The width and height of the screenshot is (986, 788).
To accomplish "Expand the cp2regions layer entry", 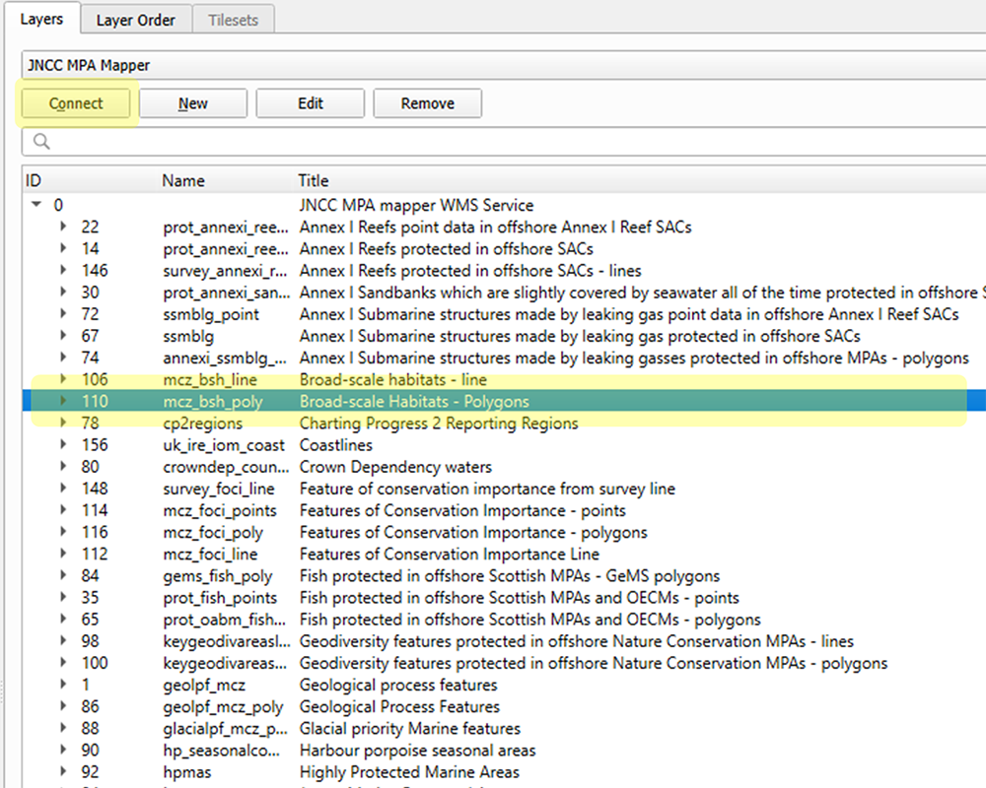I will click(63, 423).
